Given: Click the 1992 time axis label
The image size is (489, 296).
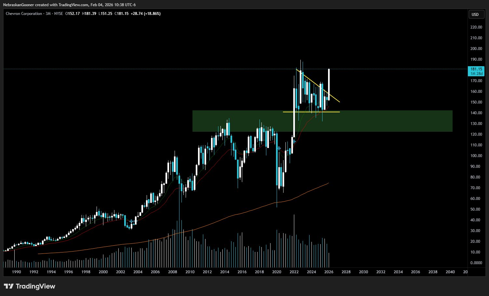Looking at the screenshot, I should point(34,272).
